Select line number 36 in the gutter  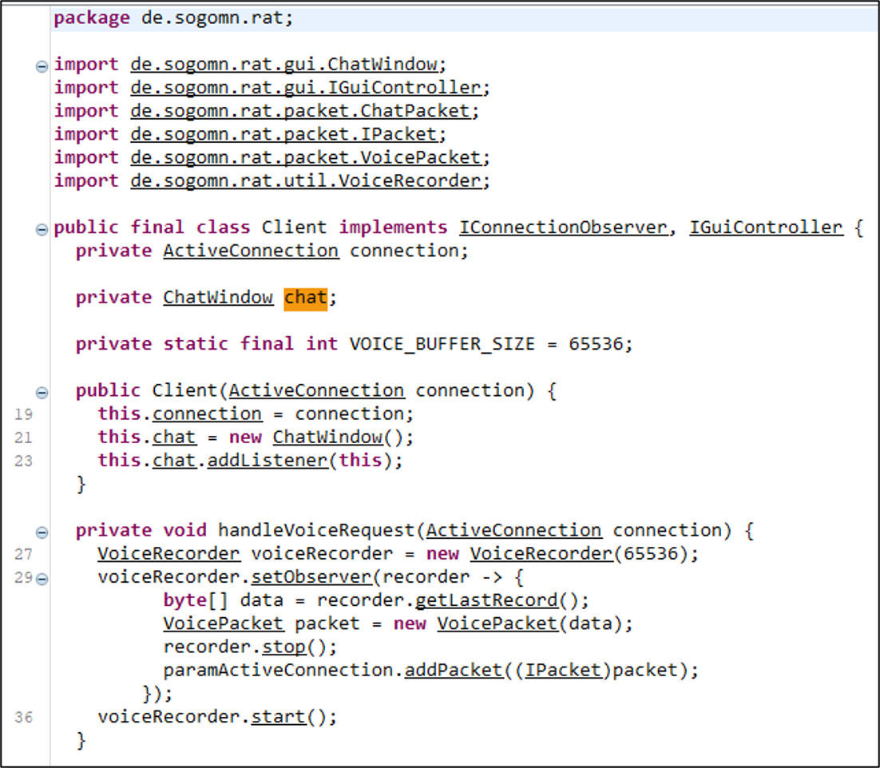coord(24,717)
